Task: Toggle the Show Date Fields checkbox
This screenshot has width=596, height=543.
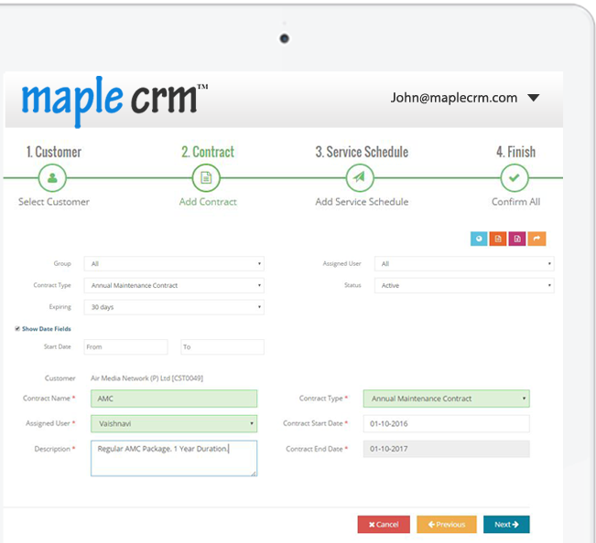Action: pos(17,328)
